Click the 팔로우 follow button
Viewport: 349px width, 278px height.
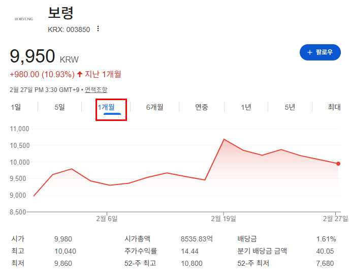(320, 52)
